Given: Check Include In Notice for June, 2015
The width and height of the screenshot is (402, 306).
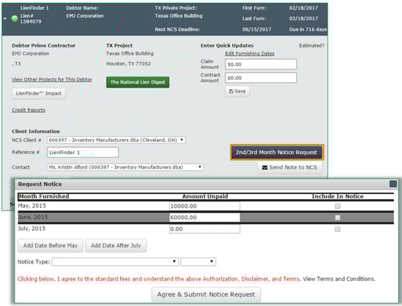Looking at the screenshot, I should click(337, 218).
